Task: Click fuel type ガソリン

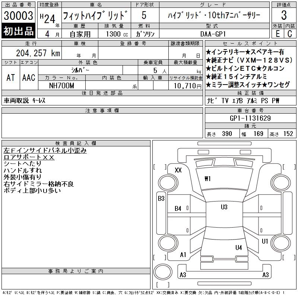Action: coord(145,34)
